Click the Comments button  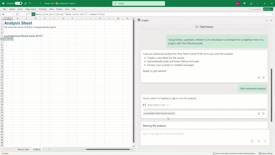tap(255, 9)
